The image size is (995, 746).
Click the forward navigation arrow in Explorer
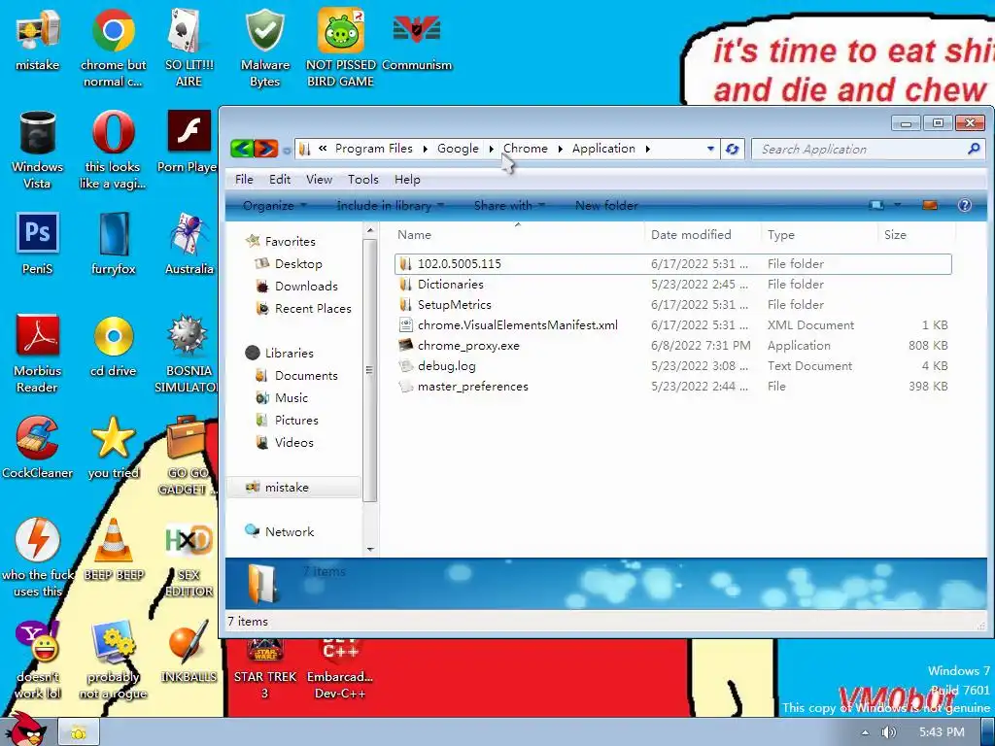click(266, 149)
